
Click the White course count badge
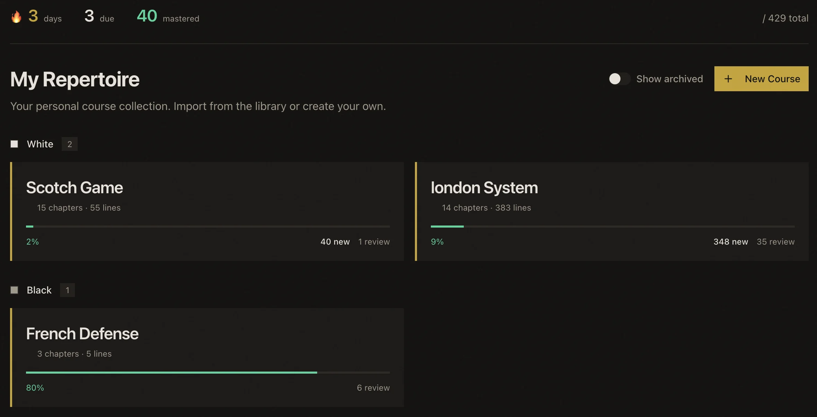pyautogui.click(x=70, y=144)
